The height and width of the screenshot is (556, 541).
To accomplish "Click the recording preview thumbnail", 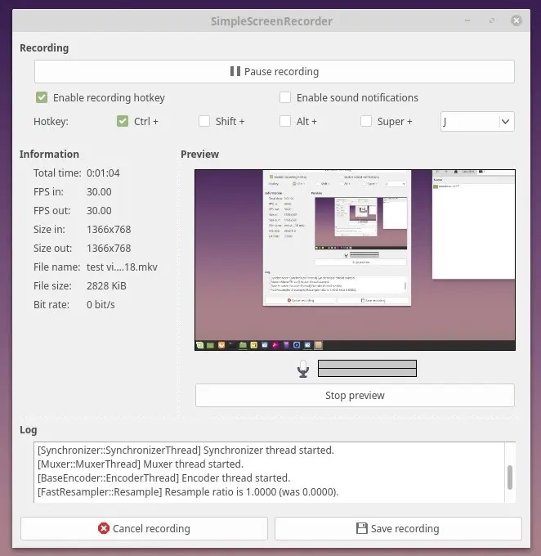I will (x=355, y=260).
